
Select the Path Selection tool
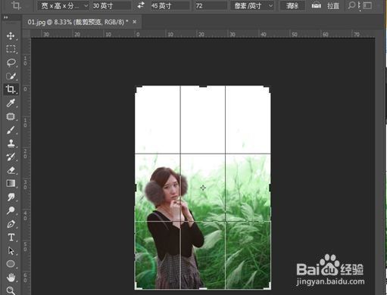click(11, 250)
